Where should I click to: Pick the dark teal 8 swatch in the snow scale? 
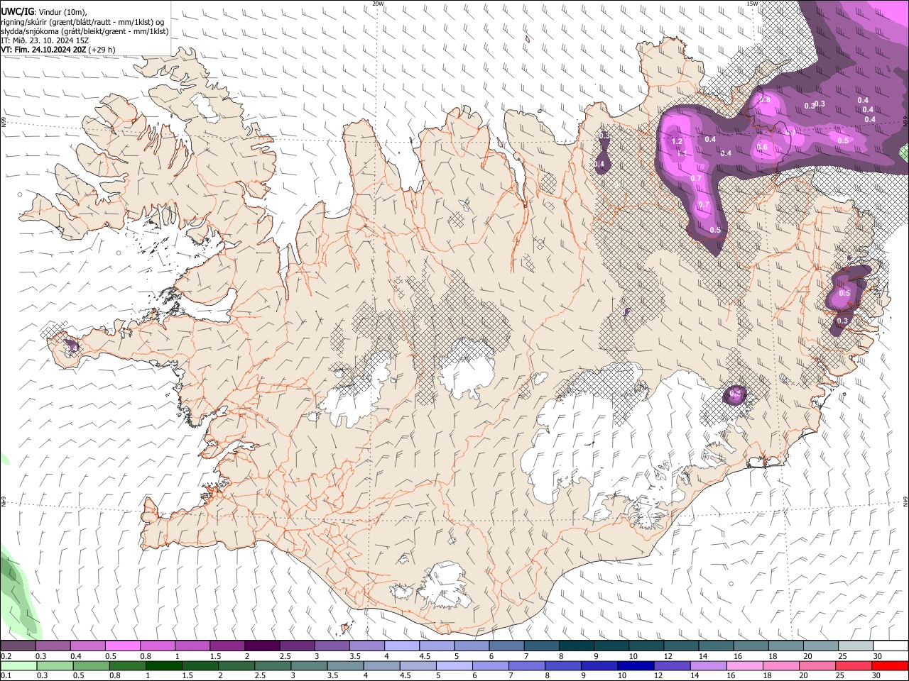pos(575,646)
